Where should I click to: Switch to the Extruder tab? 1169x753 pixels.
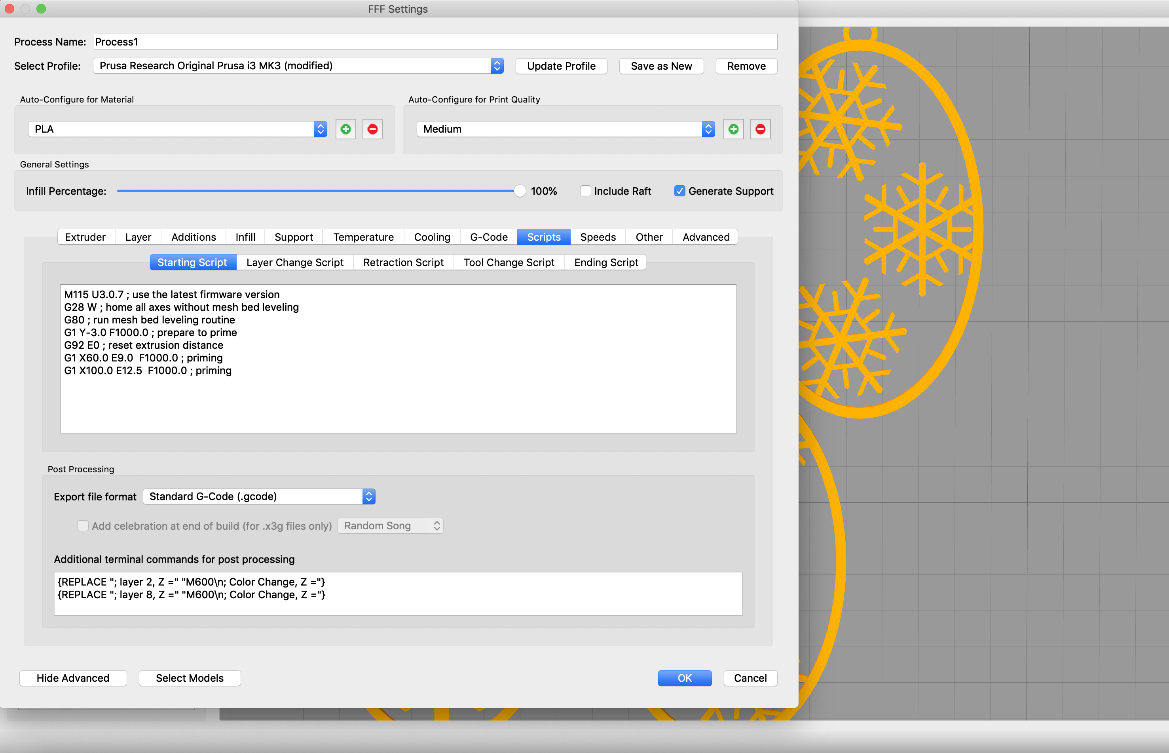85,237
